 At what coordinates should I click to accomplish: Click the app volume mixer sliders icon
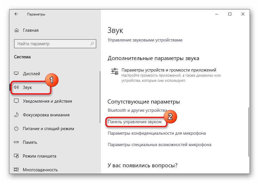tap(115, 72)
